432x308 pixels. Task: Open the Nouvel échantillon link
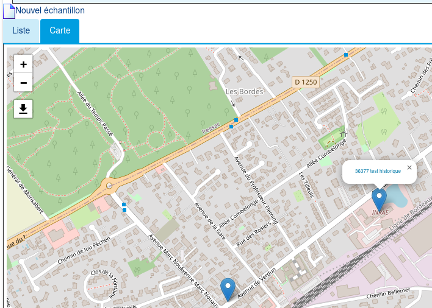pos(50,10)
